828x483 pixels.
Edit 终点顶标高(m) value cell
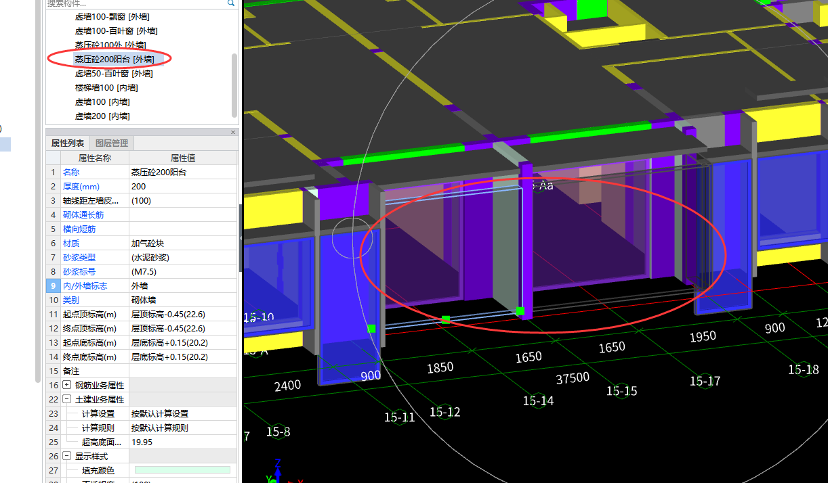click(x=183, y=328)
